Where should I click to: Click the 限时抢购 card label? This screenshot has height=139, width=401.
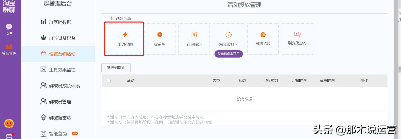[x=125, y=44]
